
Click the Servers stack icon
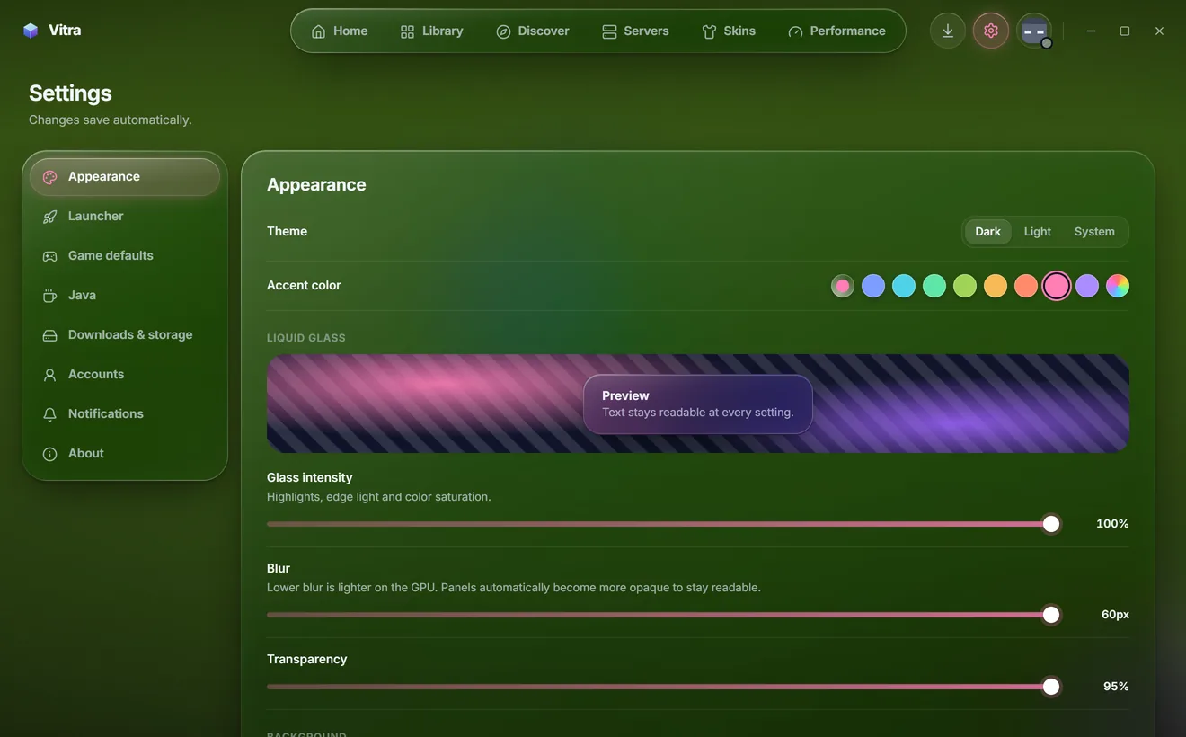[609, 31]
